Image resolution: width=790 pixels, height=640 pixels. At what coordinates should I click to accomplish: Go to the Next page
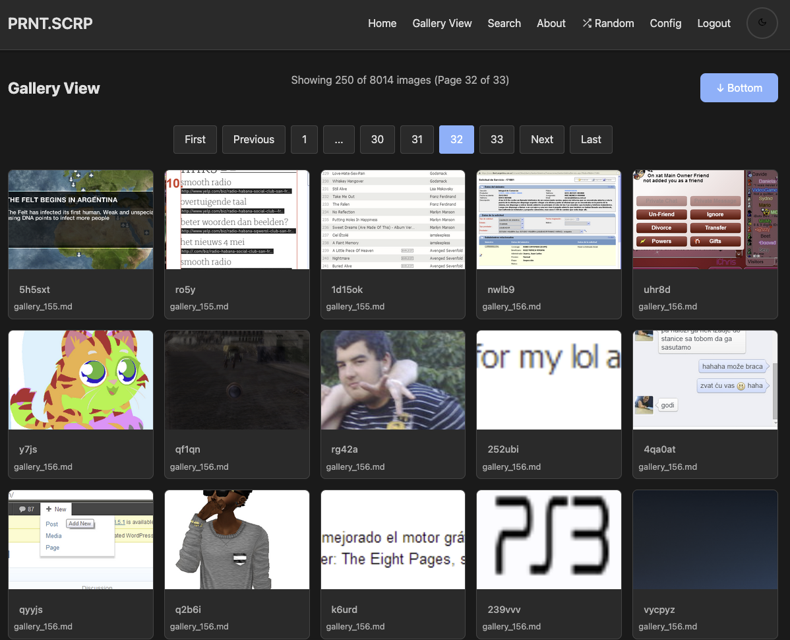pos(542,140)
